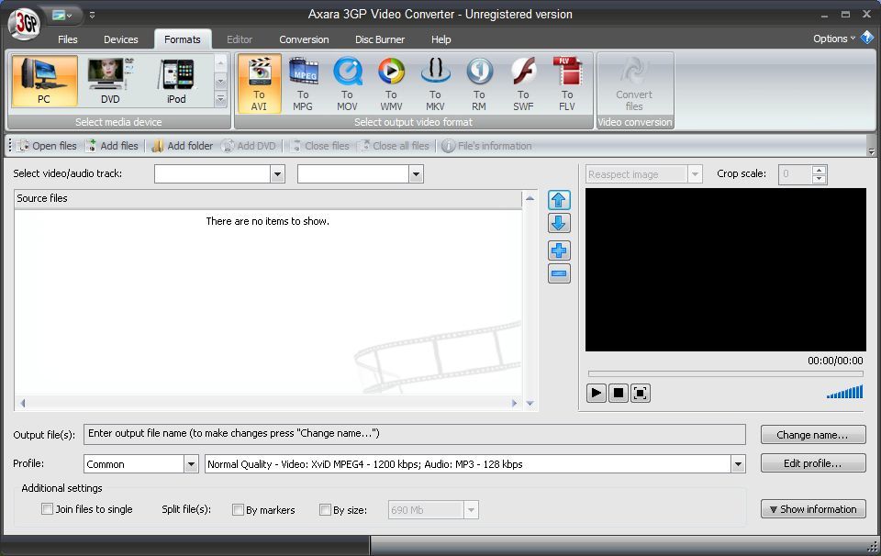Choose To SWF output format
881x556 pixels.
pos(523,83)
